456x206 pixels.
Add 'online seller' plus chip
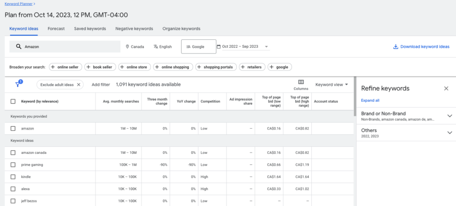coord(65,67)
